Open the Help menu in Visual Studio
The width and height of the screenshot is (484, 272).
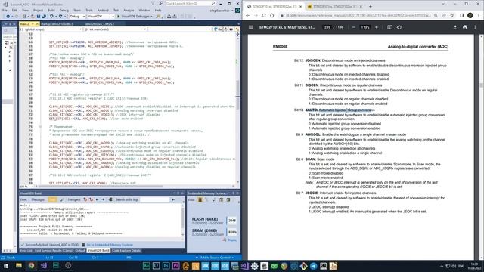[158, 10]
